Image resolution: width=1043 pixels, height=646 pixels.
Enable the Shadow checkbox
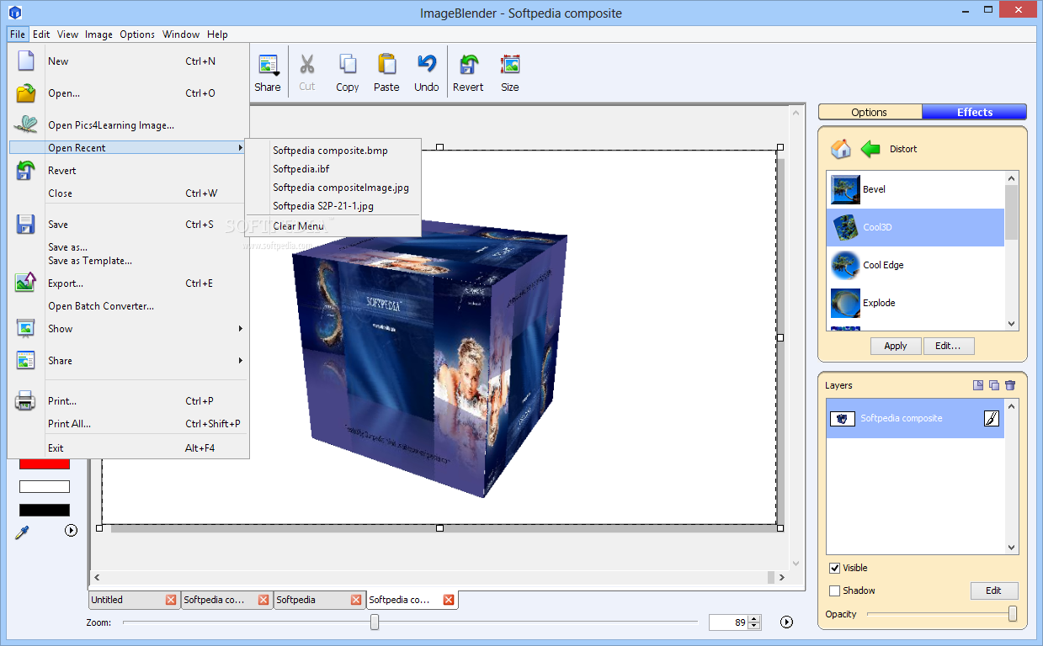[x=834, y=590]
